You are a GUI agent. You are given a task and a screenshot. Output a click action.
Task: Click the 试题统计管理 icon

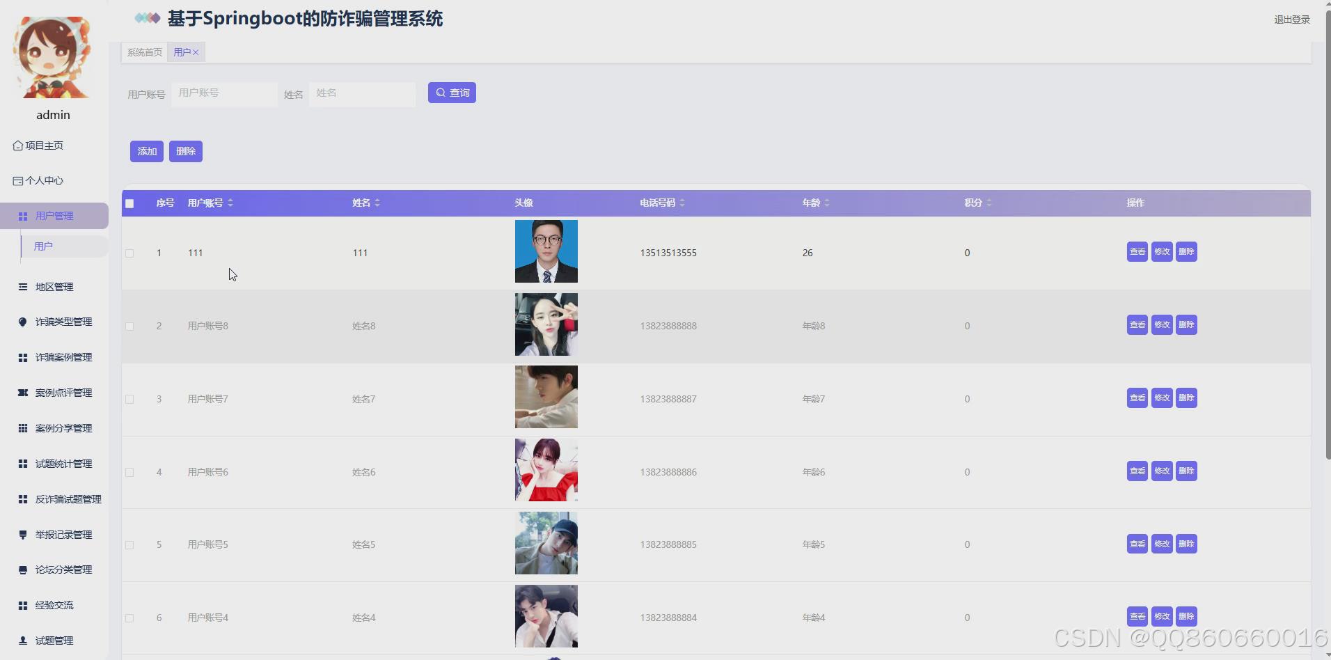[x=23, y=464]
